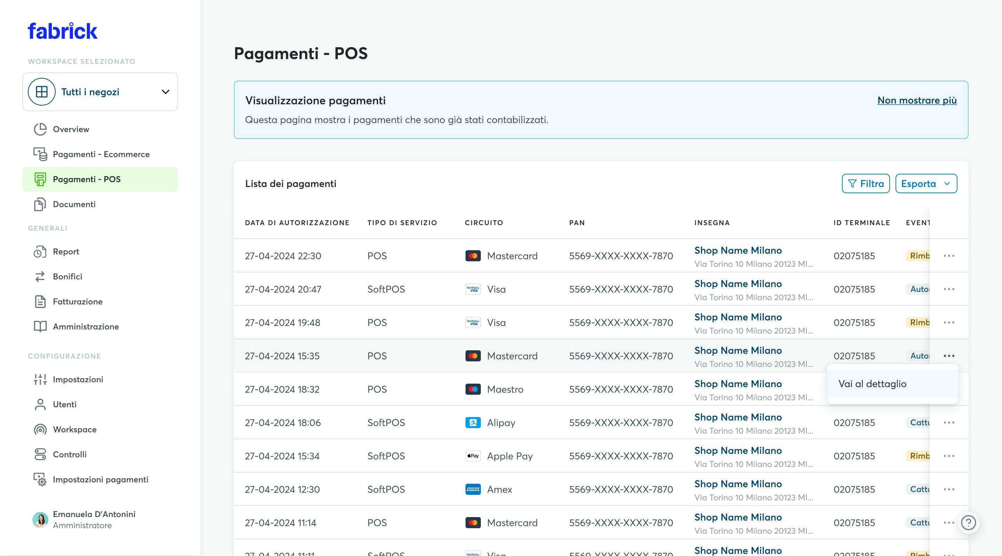Click Data di autorizzazione column header
The width and height of the screenshot is (1002, 556).
coord(297,223)
